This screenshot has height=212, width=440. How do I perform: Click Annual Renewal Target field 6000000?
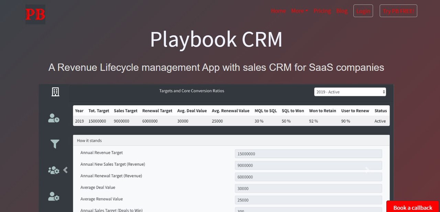pos(308,177)
